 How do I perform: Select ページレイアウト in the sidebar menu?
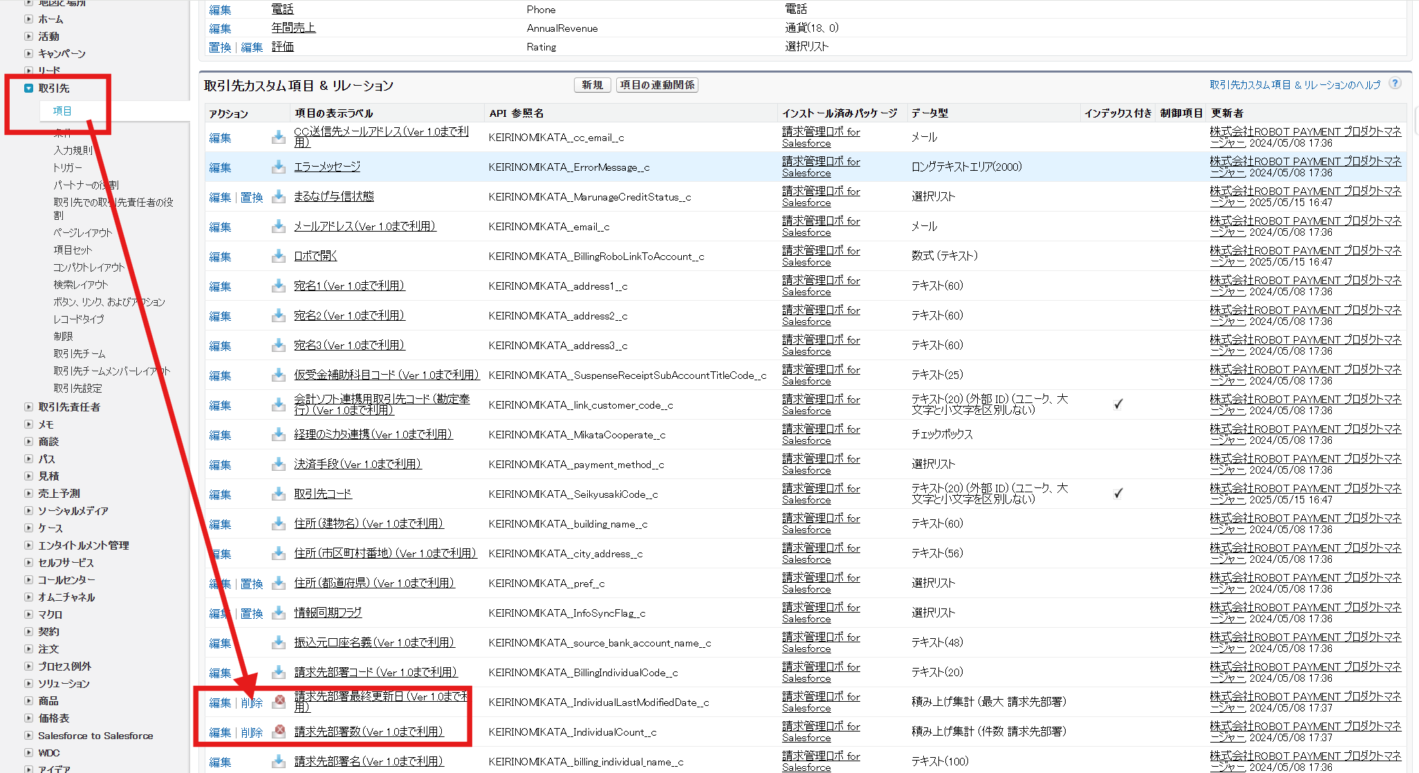click(x=82, y=232)
